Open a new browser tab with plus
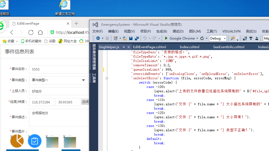 coord(76,24)
